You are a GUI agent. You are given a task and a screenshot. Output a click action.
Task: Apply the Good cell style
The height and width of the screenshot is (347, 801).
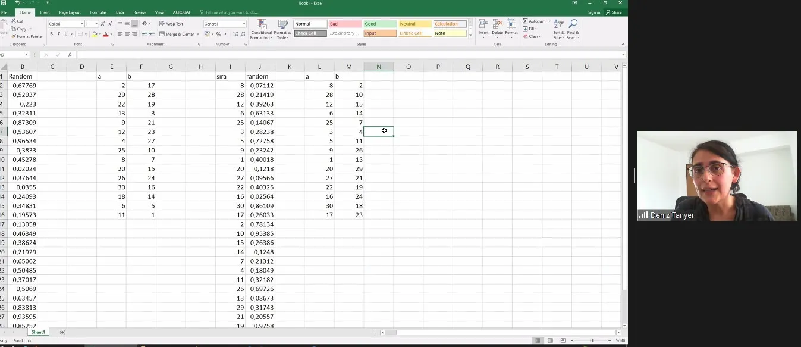[379, 24]
